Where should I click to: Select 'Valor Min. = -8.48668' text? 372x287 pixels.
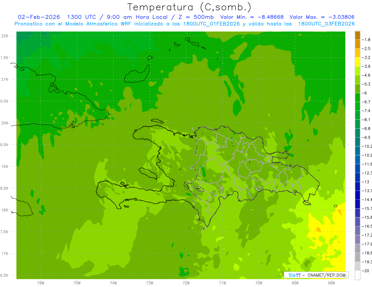pyautogui.click(x=252, y=17)
